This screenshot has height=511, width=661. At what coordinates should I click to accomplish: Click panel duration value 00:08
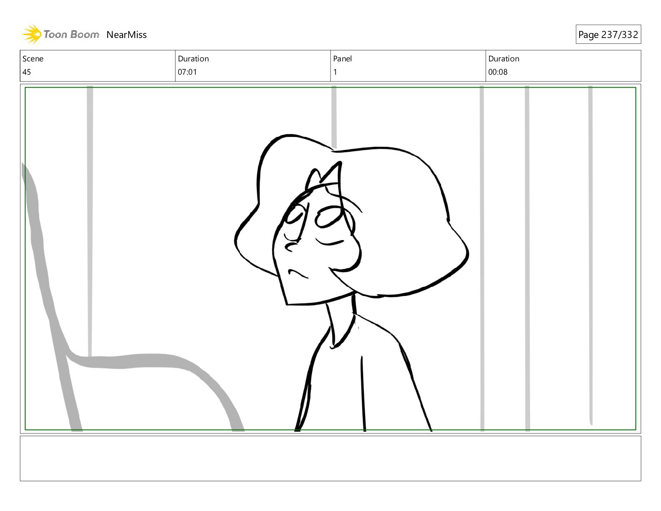tap(498, 72)
